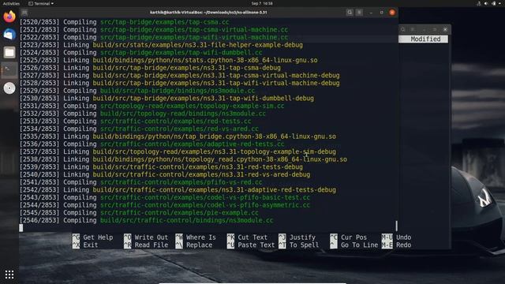The image size is (505, 284).
Task: Open new tab icon in terminal titlebar
Action: coord(24,13)
